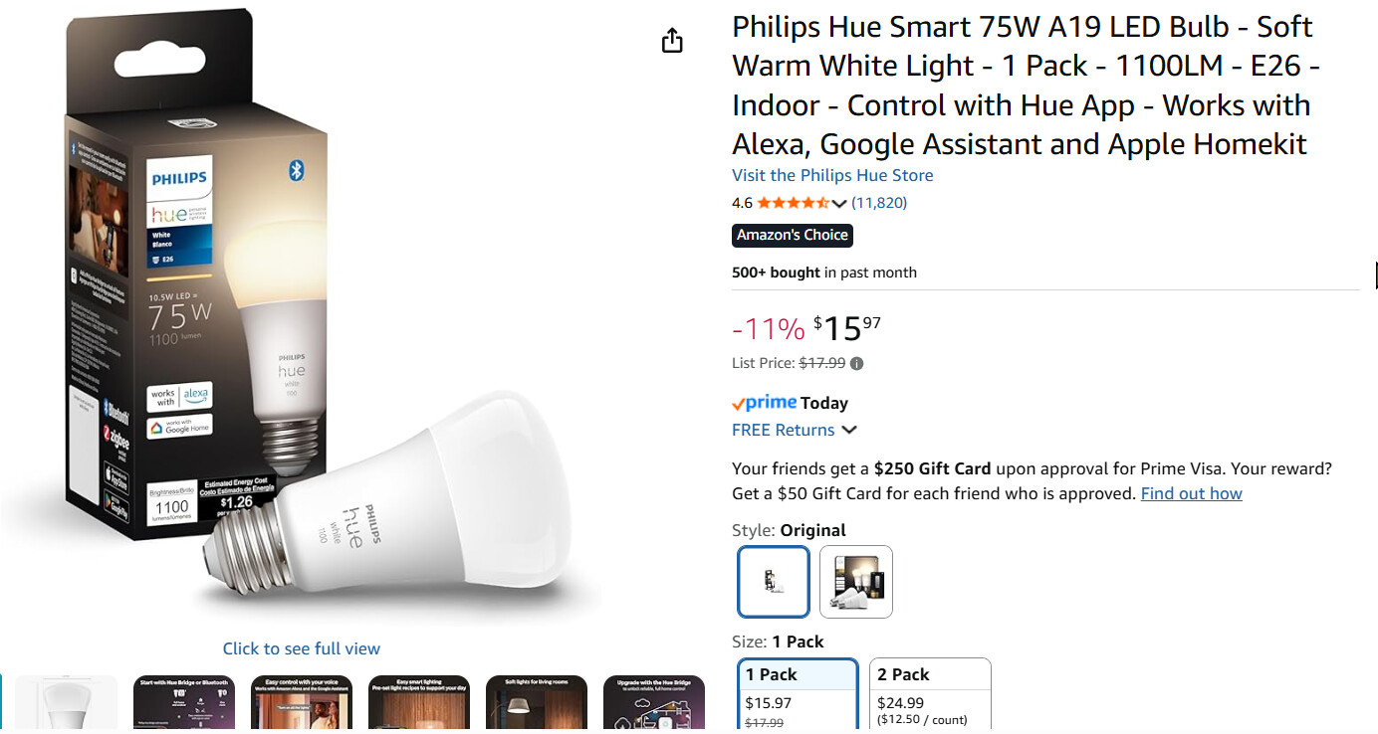
Task: Open the 'Find out how' link
Action: tap(1191, 494)
